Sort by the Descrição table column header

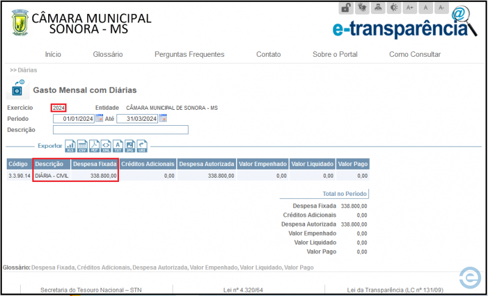52,164
